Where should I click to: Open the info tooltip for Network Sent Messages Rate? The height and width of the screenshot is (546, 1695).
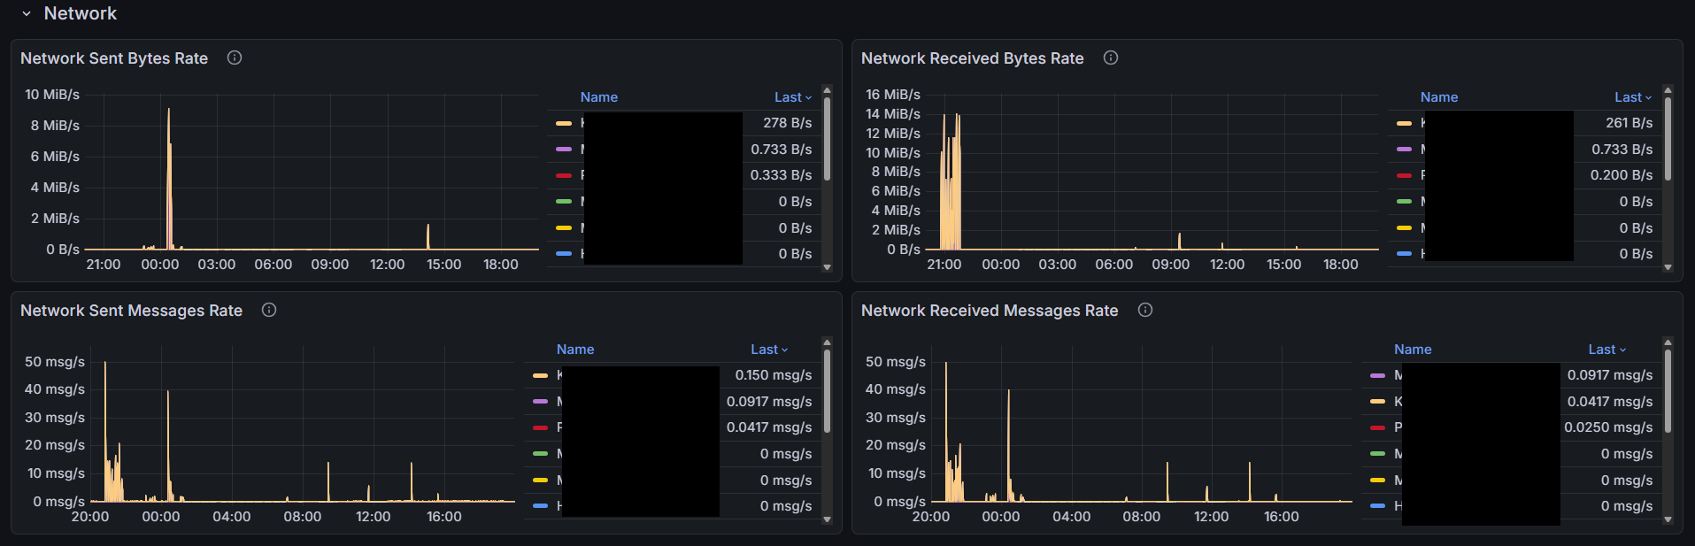click(x=269, y=310)
